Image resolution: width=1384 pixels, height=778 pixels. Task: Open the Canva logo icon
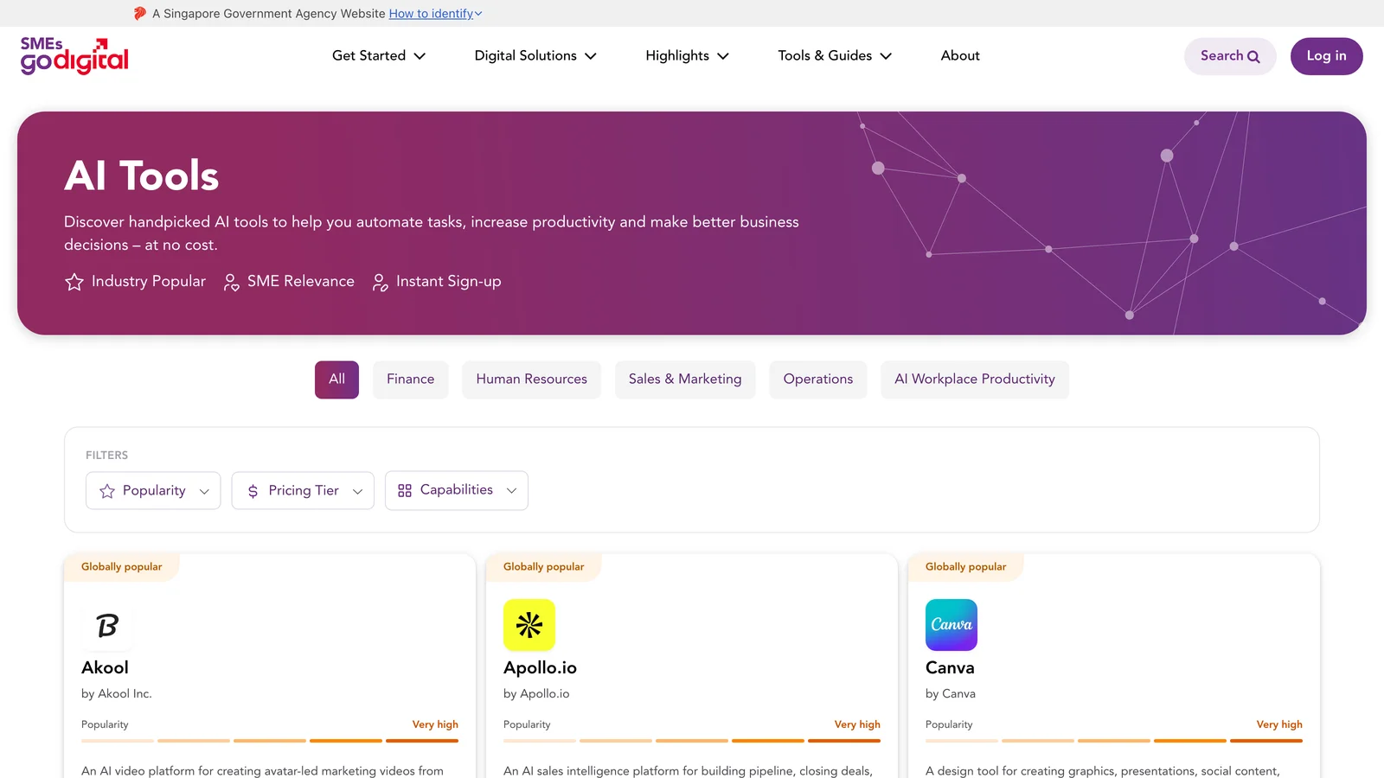[951, 625]
